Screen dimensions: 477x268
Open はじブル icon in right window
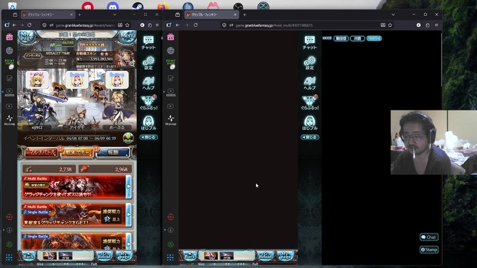[309, 123]
